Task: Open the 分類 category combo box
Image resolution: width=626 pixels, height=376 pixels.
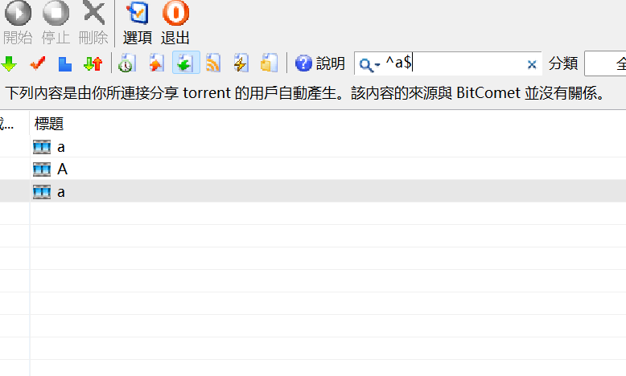Action: [x=605, y=63]
